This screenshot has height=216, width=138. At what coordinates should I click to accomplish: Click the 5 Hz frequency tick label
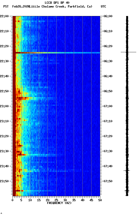click(21, 200)
